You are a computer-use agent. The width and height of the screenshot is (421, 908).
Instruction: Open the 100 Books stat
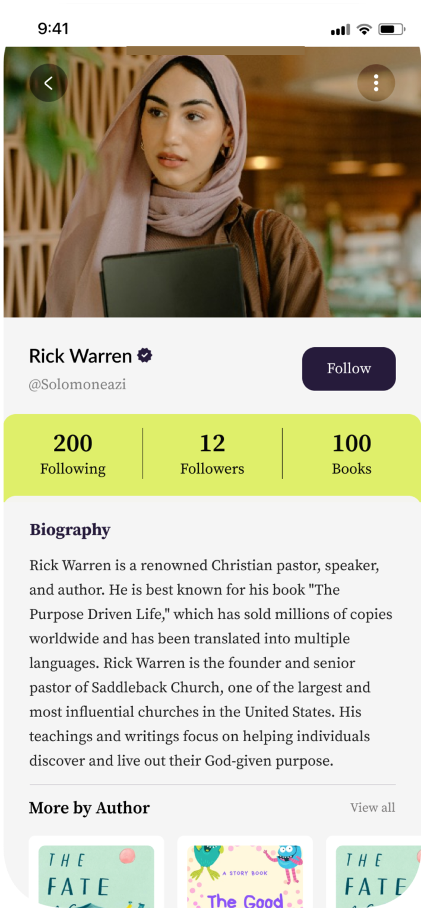[x=352, y=453]
